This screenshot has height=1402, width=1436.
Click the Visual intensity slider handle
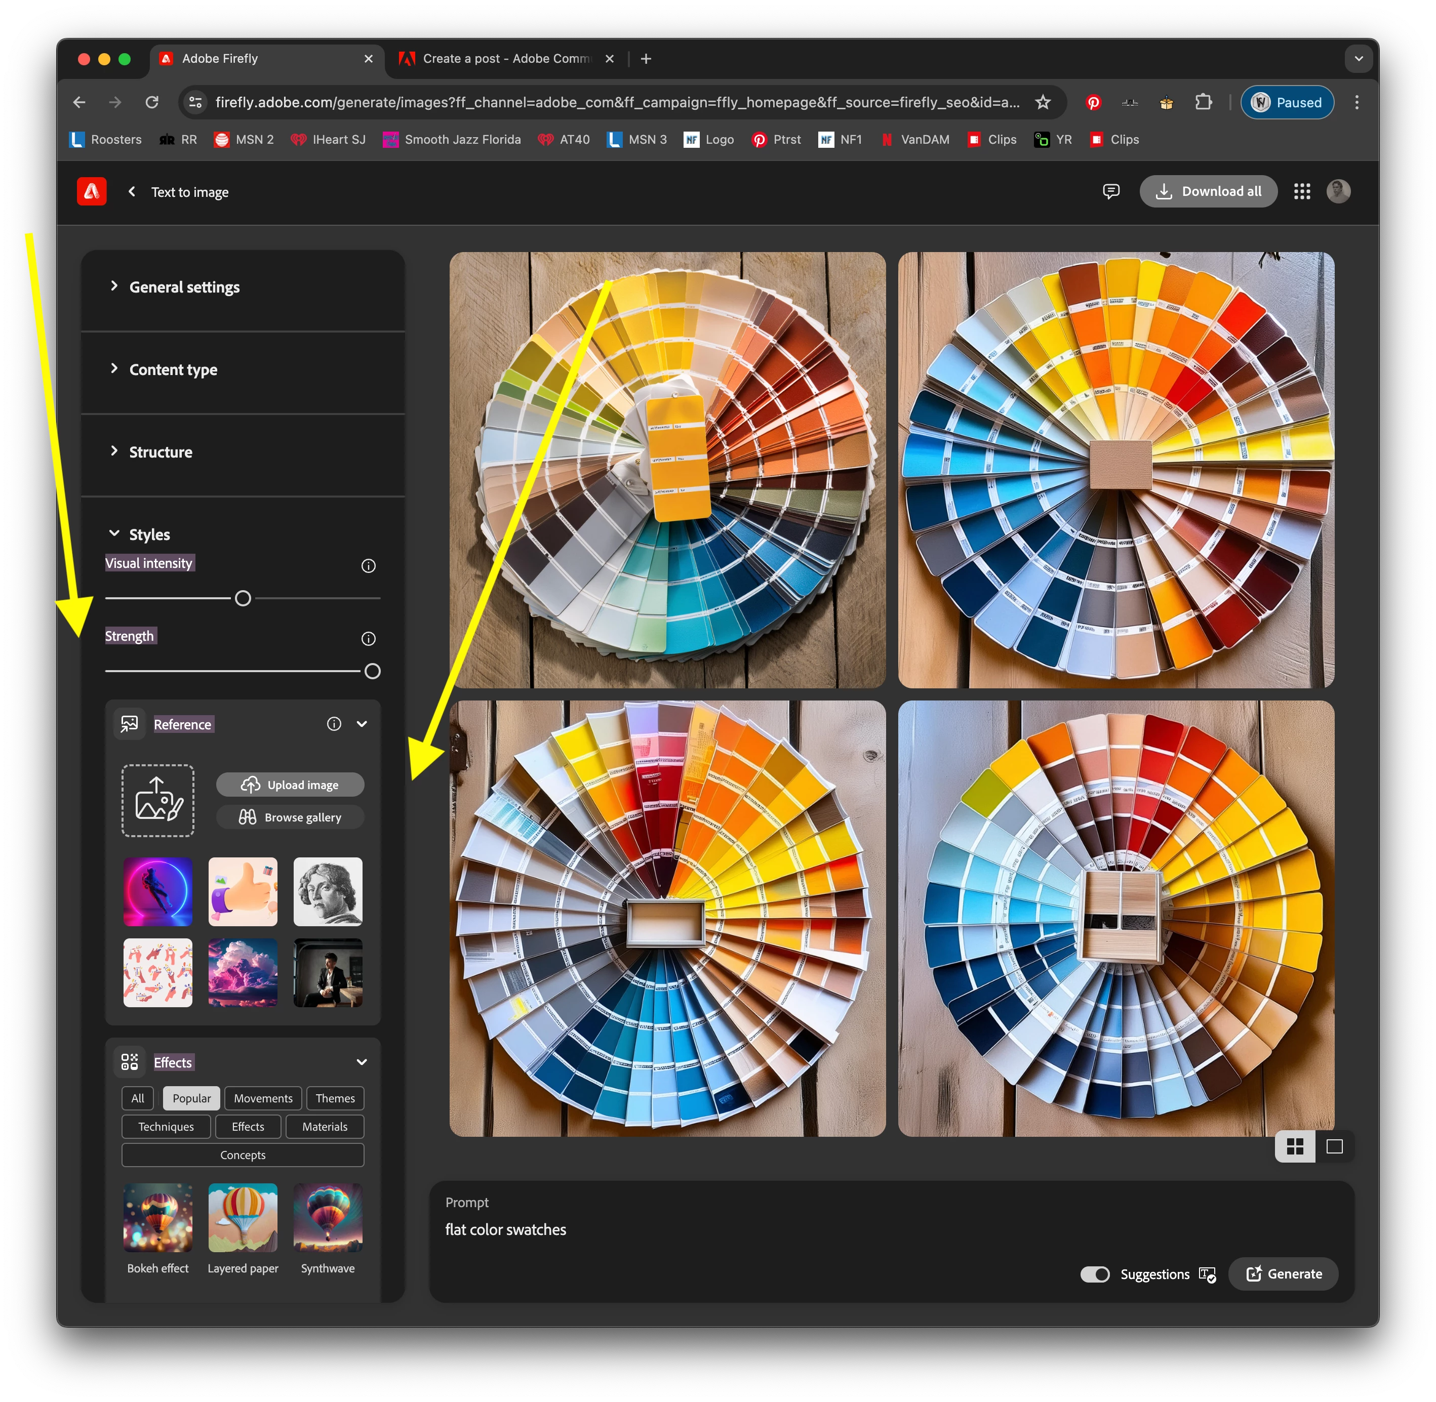(243, 599)
